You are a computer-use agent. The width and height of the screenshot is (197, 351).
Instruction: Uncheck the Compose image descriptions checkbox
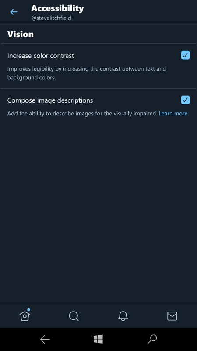(185, 100)
